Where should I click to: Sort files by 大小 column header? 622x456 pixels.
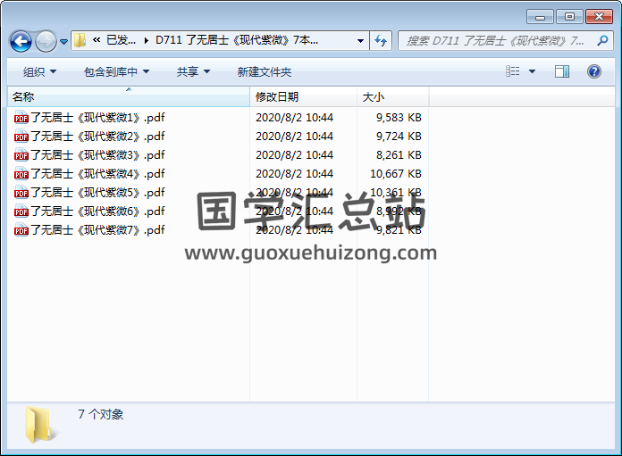(374, 96)
